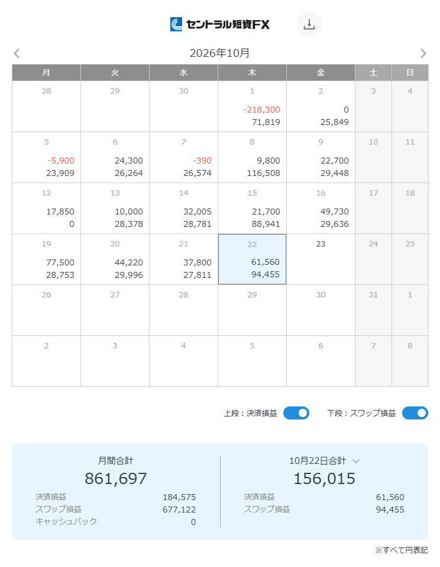Open the 10月22日合計 date selector label
440x567 pixels.
click(318, 461)
